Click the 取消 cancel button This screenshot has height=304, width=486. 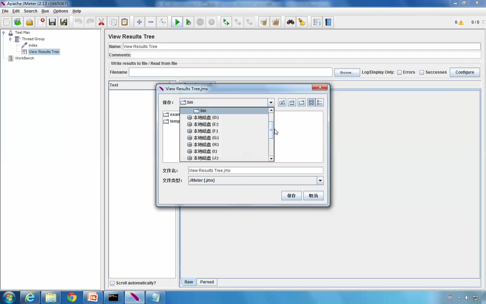(314, 196)
